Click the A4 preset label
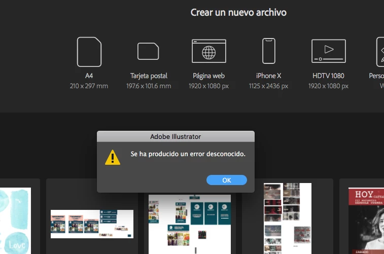This screenshot has height=254, width=384. (89, 76)
